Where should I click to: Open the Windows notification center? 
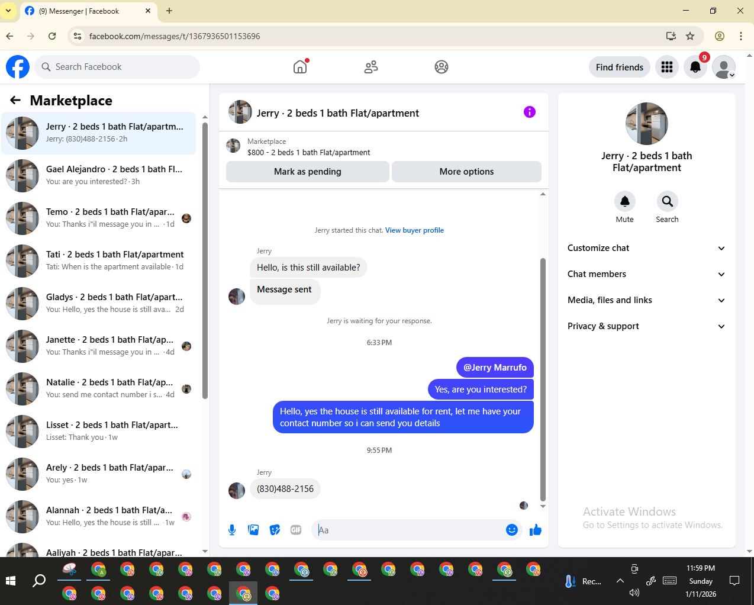[x=734, y=581]
